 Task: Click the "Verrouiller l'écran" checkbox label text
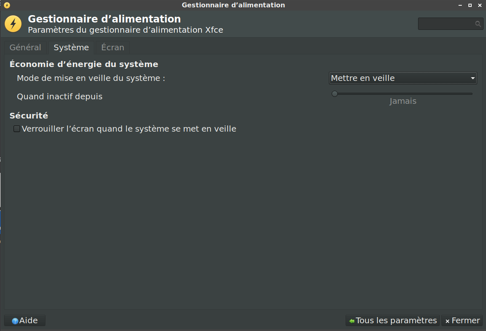click(129, 129)
